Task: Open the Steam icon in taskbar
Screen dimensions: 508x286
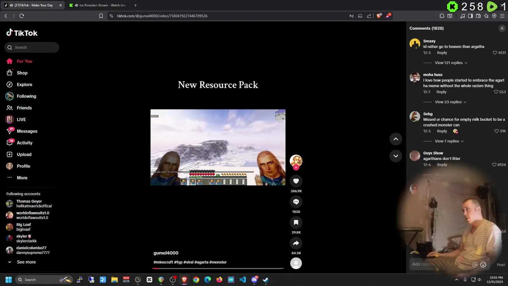Action: point(266,280)
